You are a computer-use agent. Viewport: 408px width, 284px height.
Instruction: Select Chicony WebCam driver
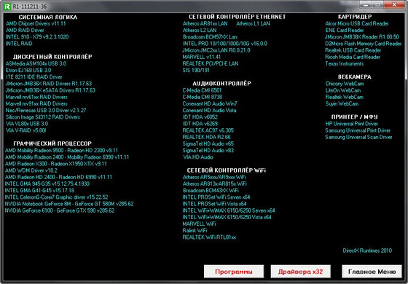pos(344,84)
